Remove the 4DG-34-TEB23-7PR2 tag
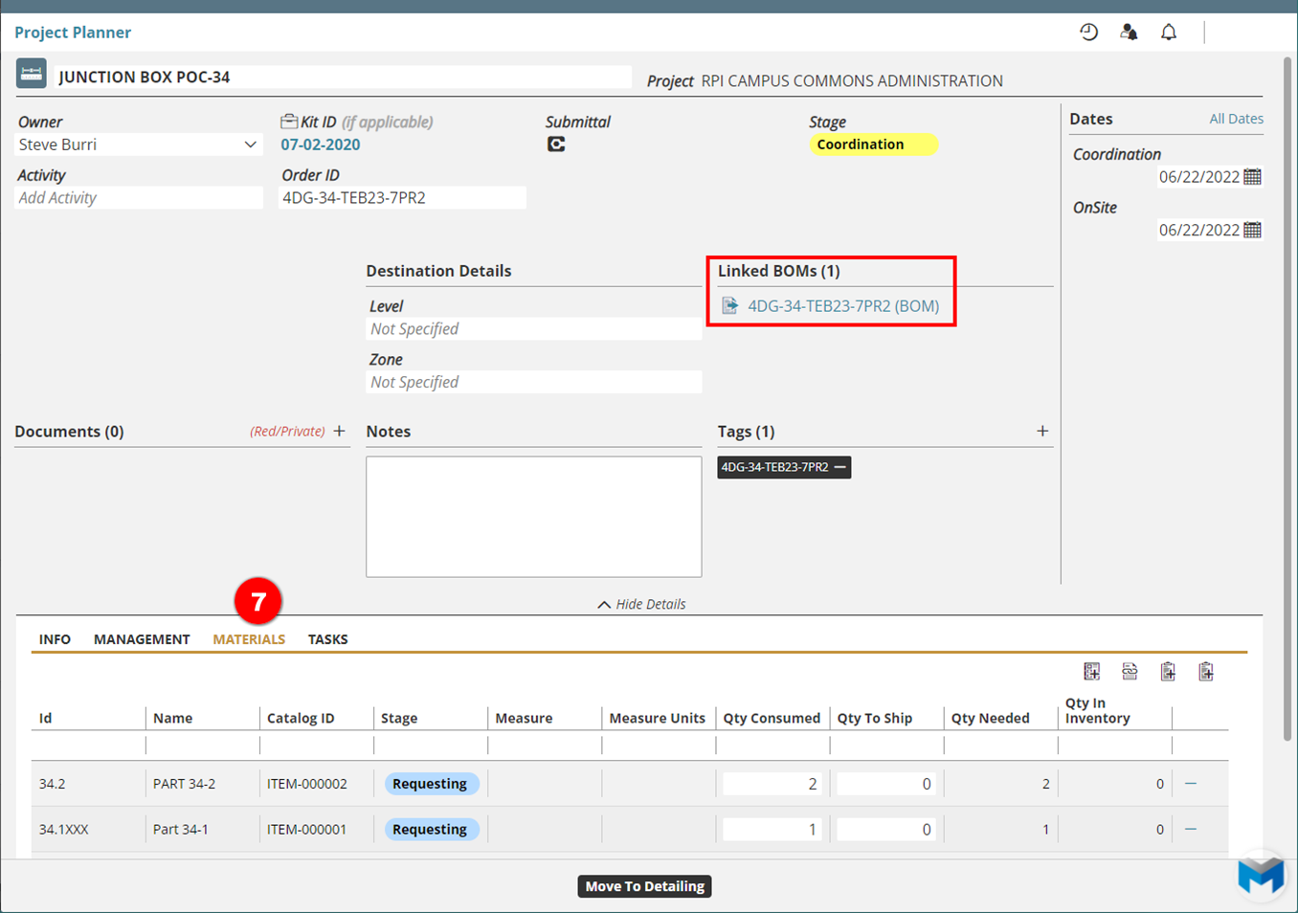Image resolution: width=1298 pixels, height=913 pixels. (x=840, y=467)
